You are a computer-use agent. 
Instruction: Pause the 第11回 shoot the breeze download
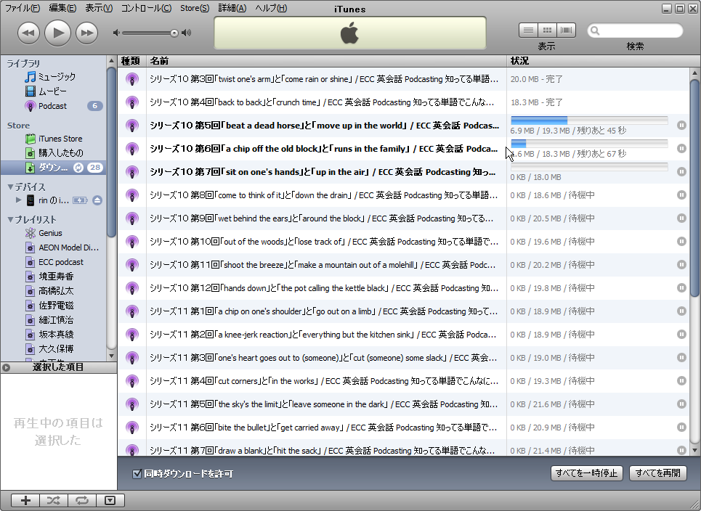681,264
